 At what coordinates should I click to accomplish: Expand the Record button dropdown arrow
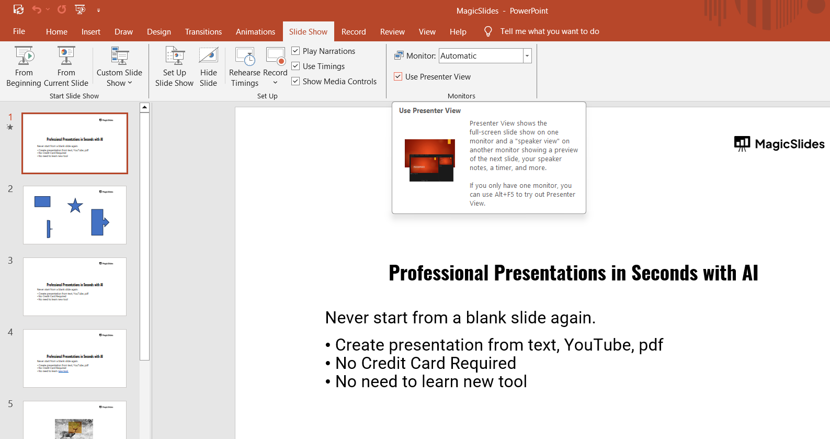coord(275,83)
